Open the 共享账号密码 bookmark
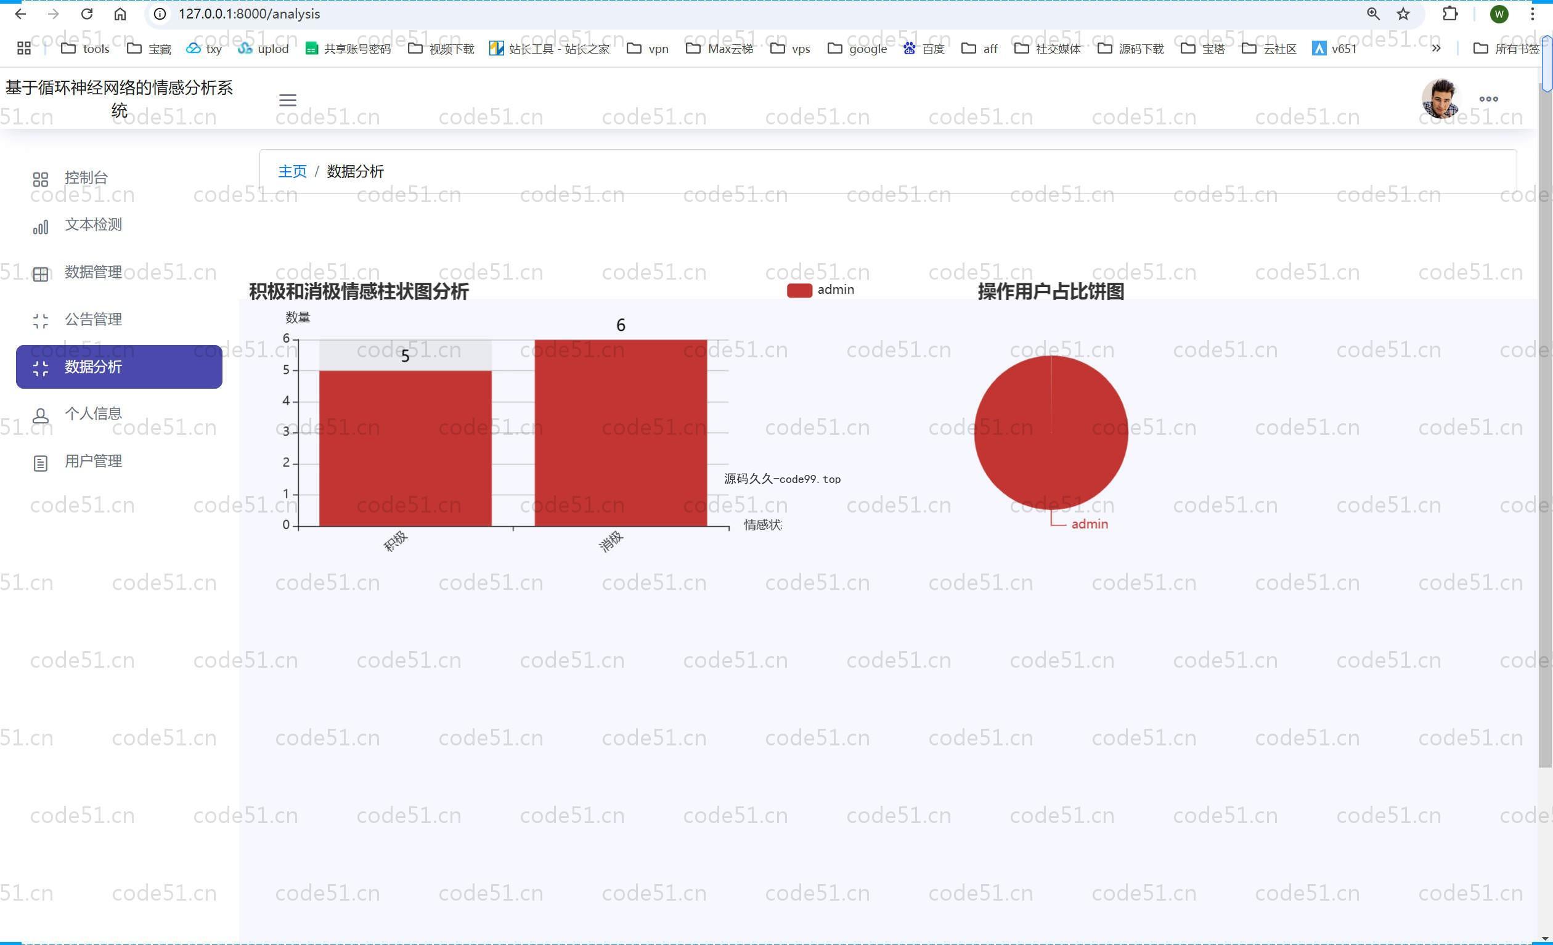This screenshot has width=1553, height=945. (x=348, y=49)
